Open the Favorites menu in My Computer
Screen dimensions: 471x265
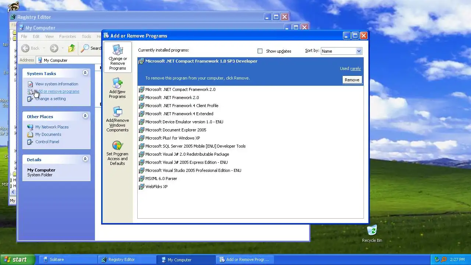pos(68,36)
